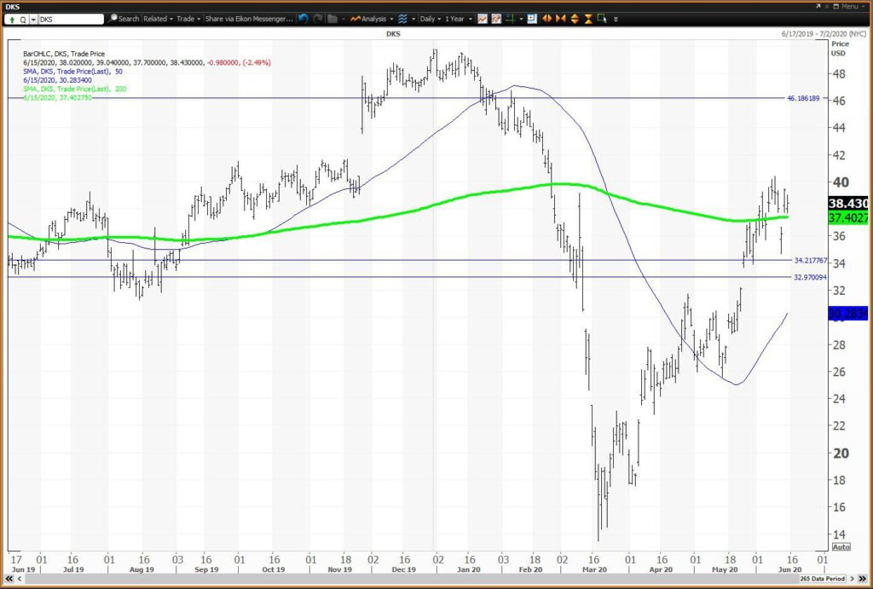The image size is (873, 589).
Task: Click the 34.217767 horizontal line label
Action: click(x=810, y=260)
